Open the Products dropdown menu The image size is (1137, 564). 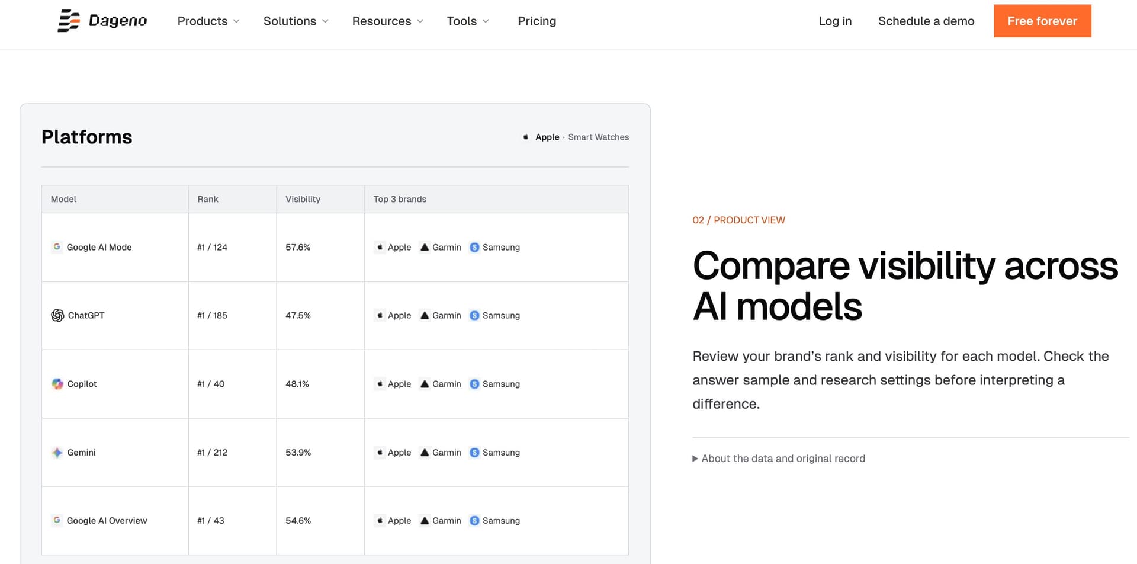click(x=208, y=21)
